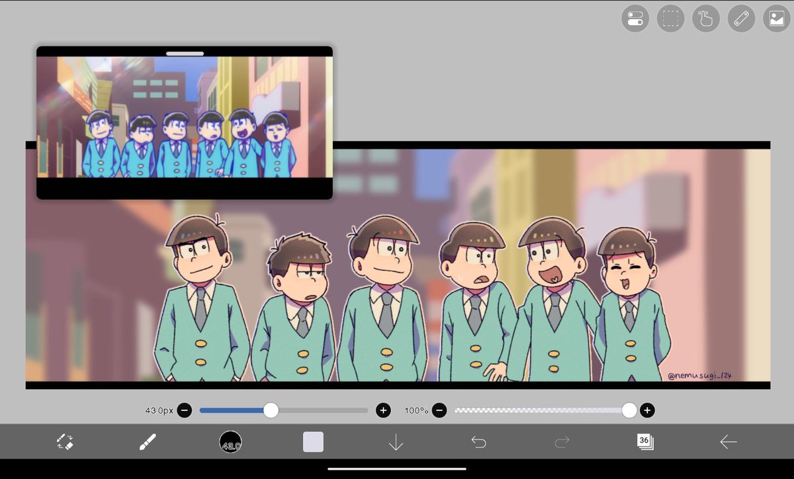The image size is (794, 479).
Task: Open the canvas material image icon
Action: click(x=777, y=18)
